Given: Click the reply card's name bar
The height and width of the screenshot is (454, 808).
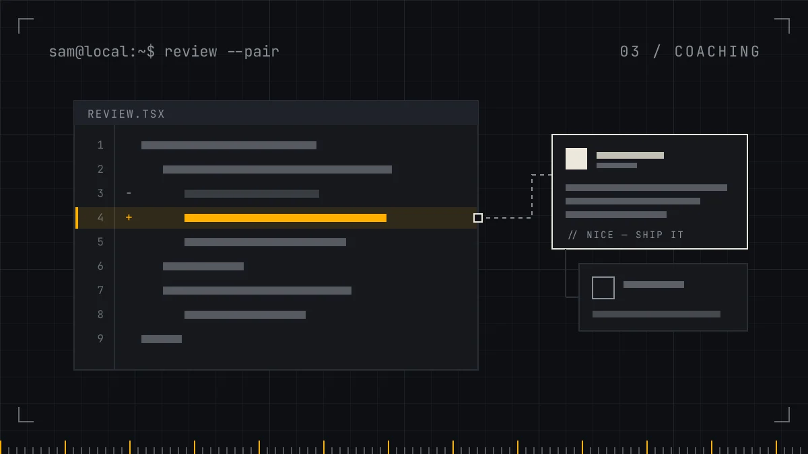Looking at the screenshot, I should (654, 285).
